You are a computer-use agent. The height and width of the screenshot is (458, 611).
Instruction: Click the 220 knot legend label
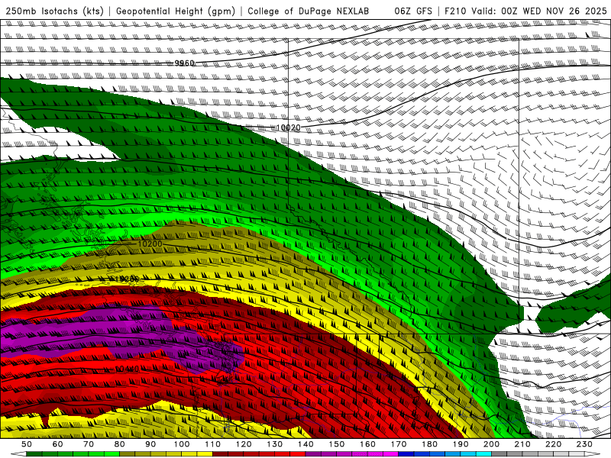554,444
